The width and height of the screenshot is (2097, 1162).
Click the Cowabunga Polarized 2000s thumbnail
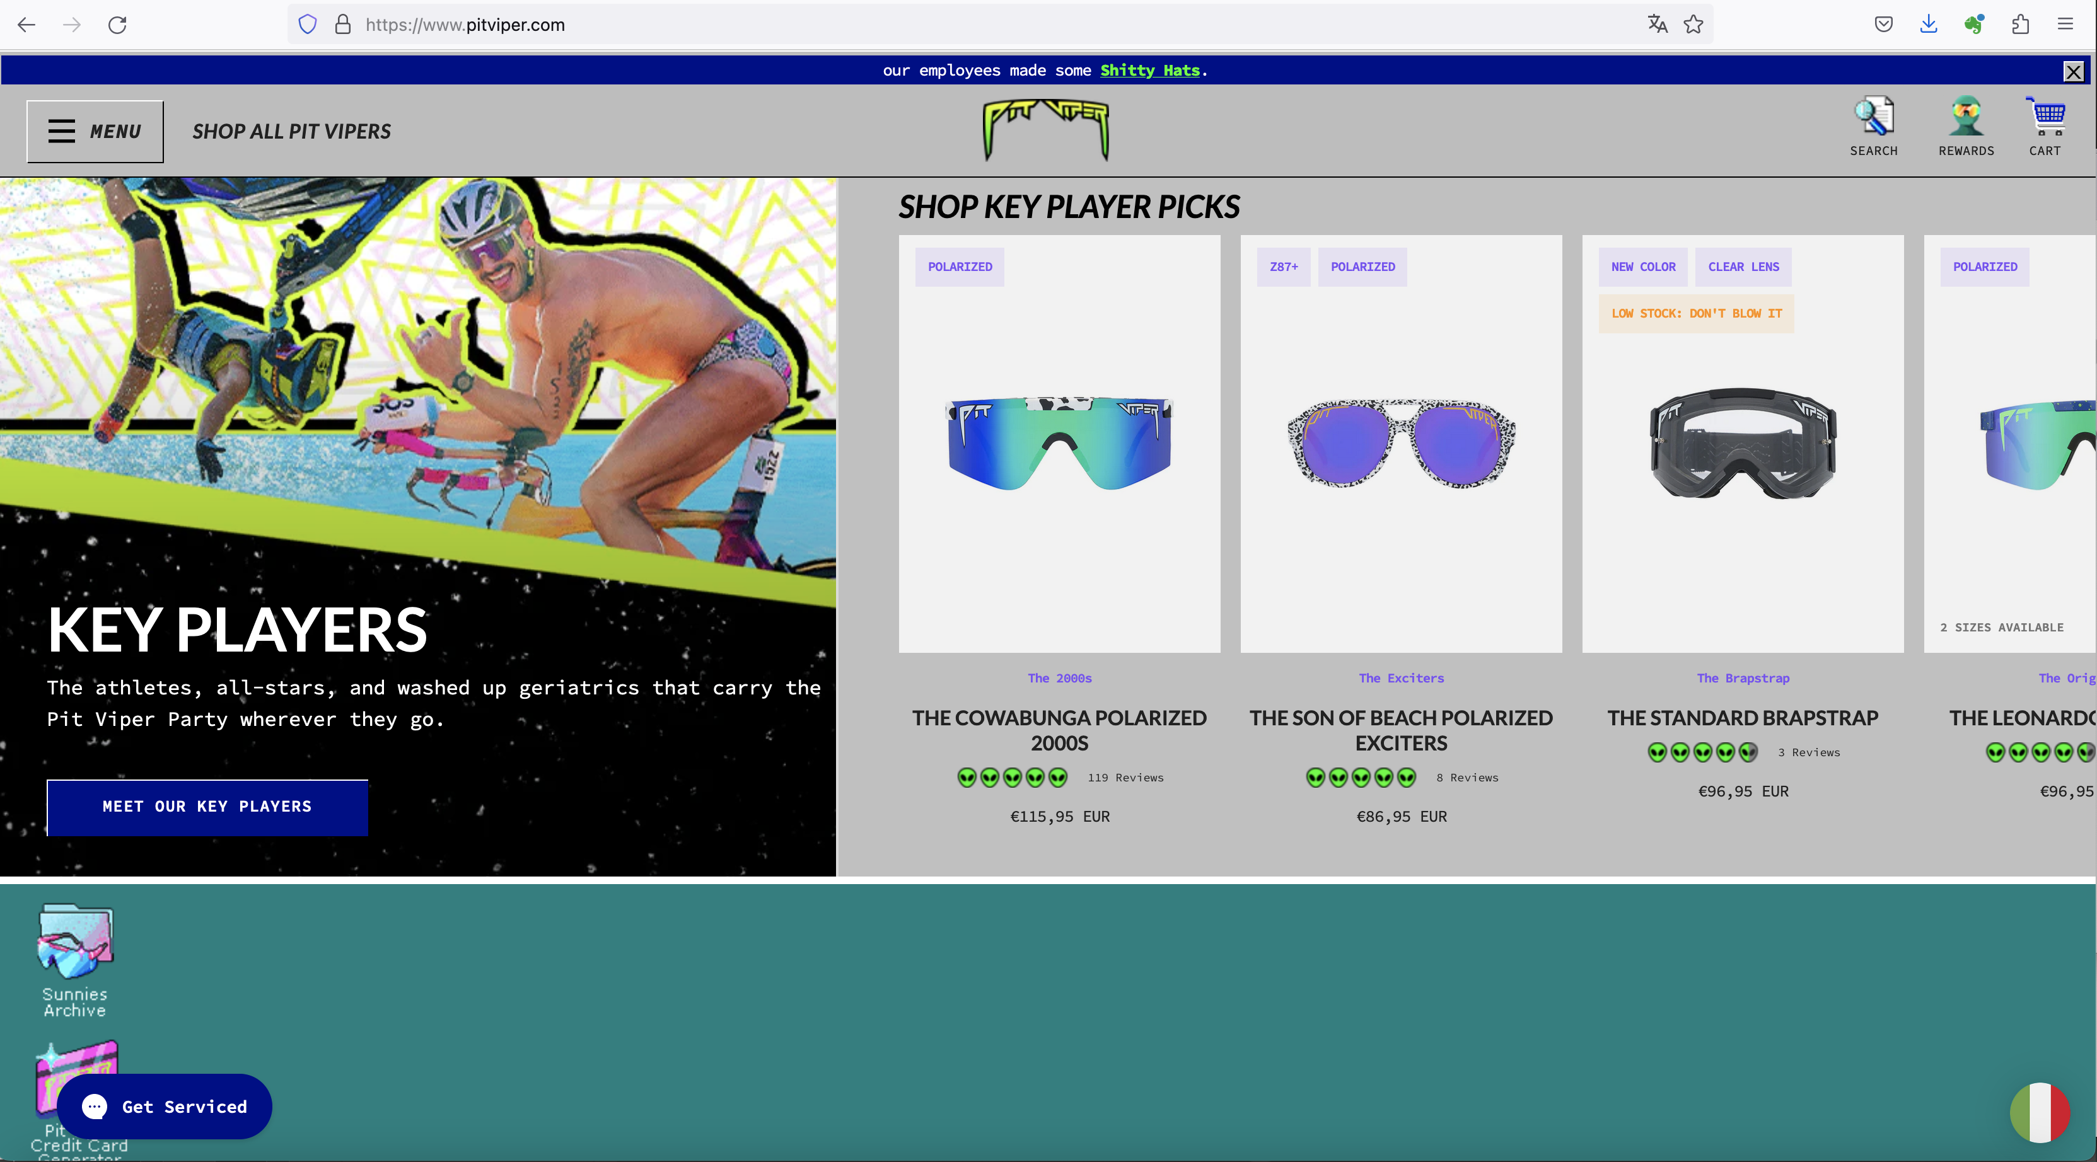point(1059,444)
